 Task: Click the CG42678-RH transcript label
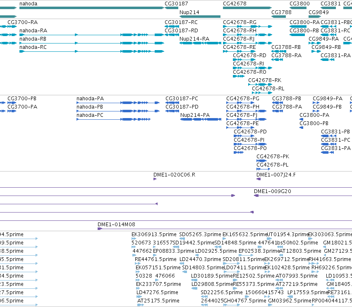pos(239,31)
